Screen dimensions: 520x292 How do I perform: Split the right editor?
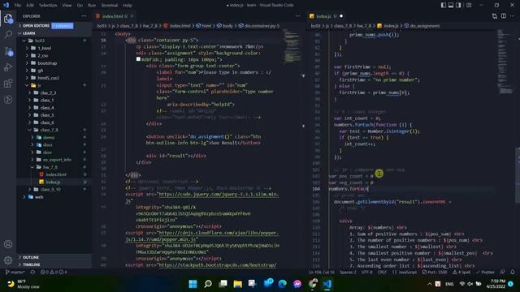(x=504, y=16)
